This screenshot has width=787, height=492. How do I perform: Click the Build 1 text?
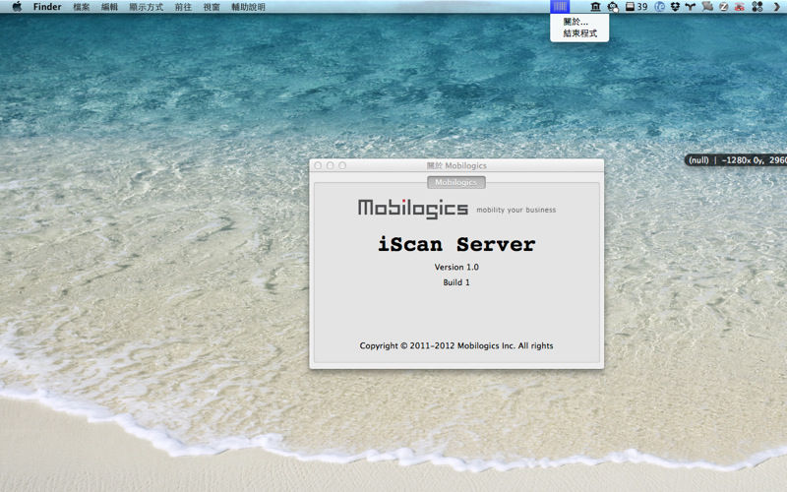[456, 282]
